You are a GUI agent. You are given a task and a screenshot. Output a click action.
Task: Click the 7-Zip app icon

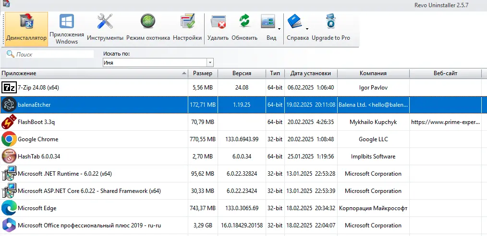coord(9,88)
